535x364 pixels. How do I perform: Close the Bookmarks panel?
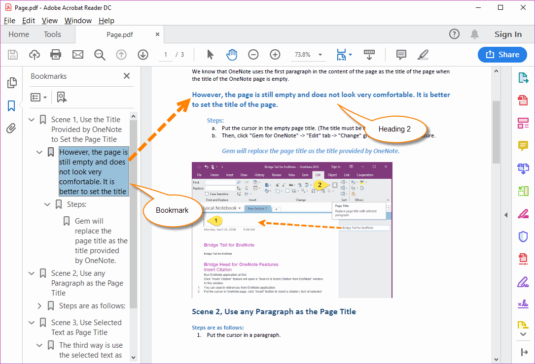click(127, 76)
